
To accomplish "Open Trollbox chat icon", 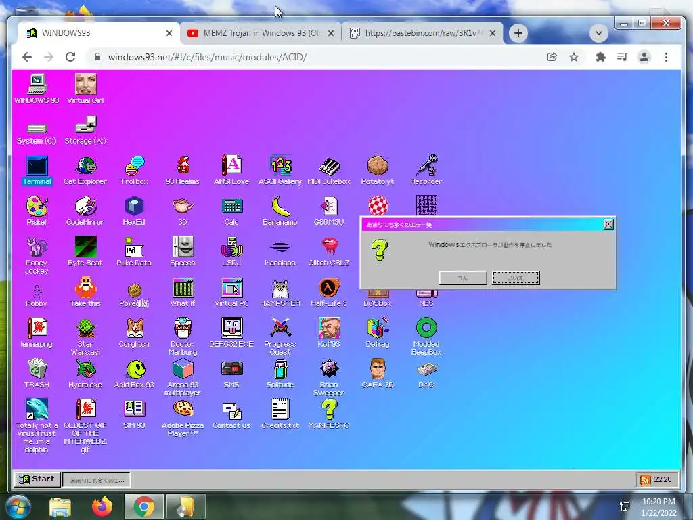I will tap(134, 170).
